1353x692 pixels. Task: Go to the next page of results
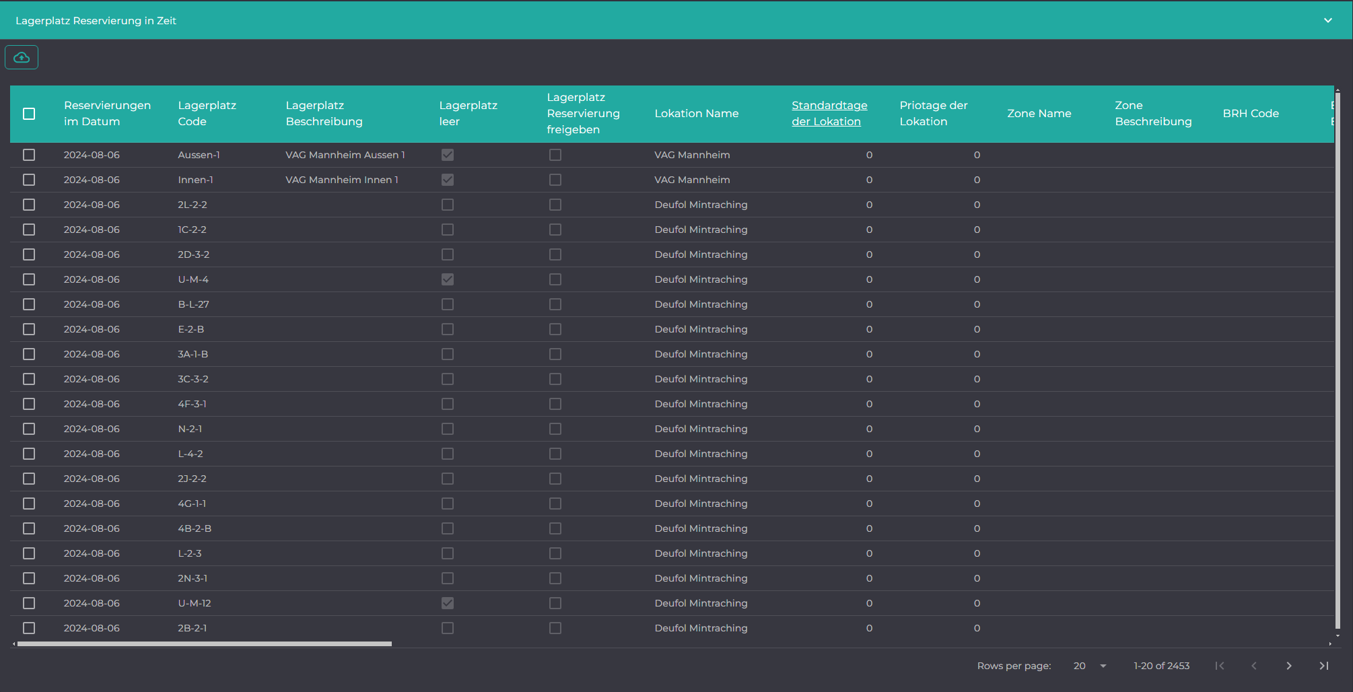click(x=1289, y=666)
